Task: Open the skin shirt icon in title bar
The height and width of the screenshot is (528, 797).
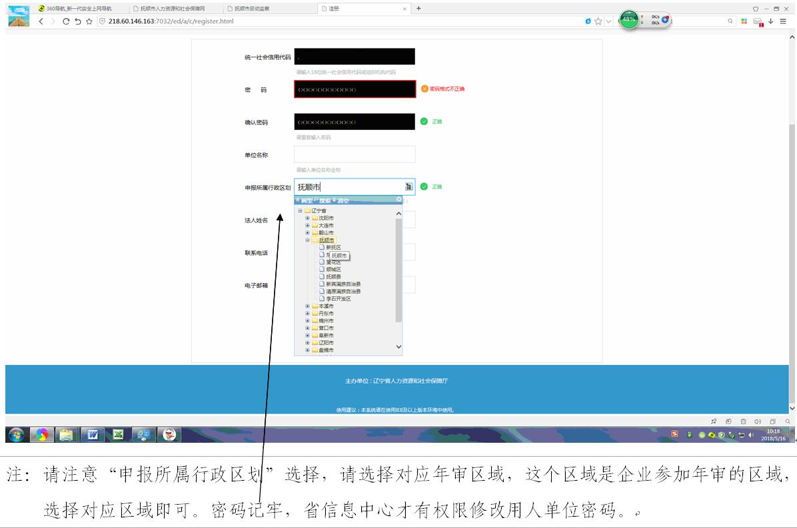Action: [755, 9]
